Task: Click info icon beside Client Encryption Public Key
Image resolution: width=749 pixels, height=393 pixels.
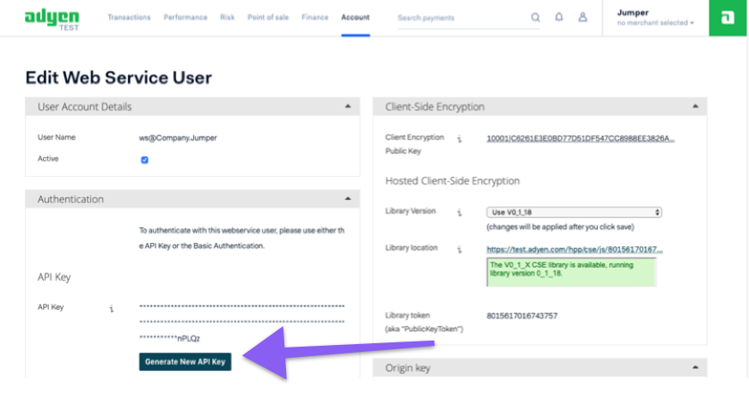Action: coord(459,139)
